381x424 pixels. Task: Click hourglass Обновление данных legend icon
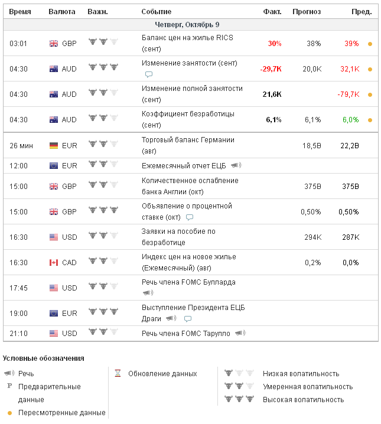pyautogui.click(x=118, y=374)
